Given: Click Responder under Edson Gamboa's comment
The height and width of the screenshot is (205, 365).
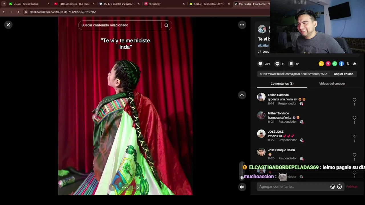Looking at the screenshot, I should point(287,104).
